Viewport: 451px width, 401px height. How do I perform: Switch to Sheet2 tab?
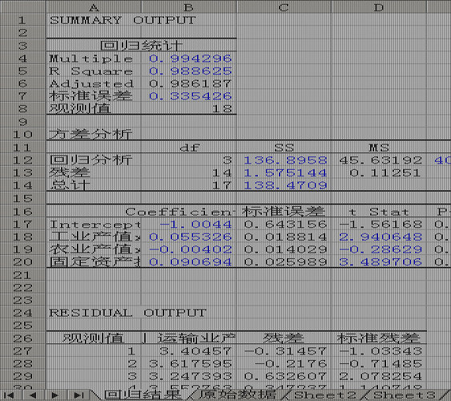[x=325, y=395]
